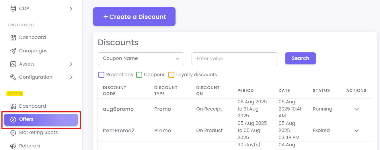Image resolution: width=380 pixels, height=150 pixels.
Task: Expand actions for ItemPromo2 row
Action: pos(356,131)
